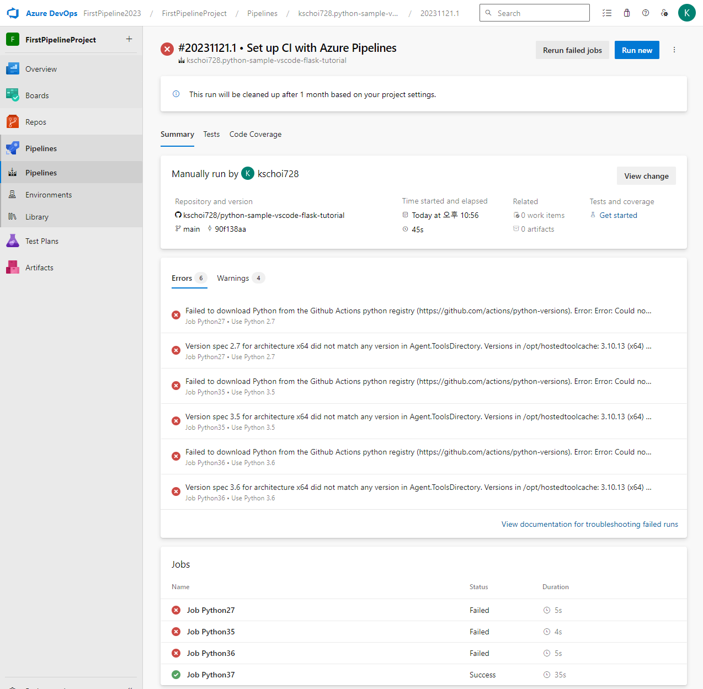Open the K account avatar in the header
The height and width of the screenshot is (689, 703).
click(x=687, y=13)
